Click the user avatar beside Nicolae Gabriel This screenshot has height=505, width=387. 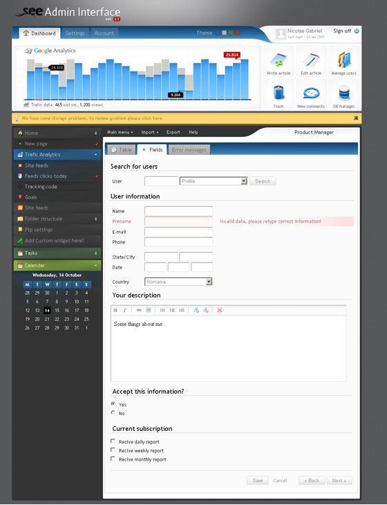pyautogui.click(x=281, y=34)
